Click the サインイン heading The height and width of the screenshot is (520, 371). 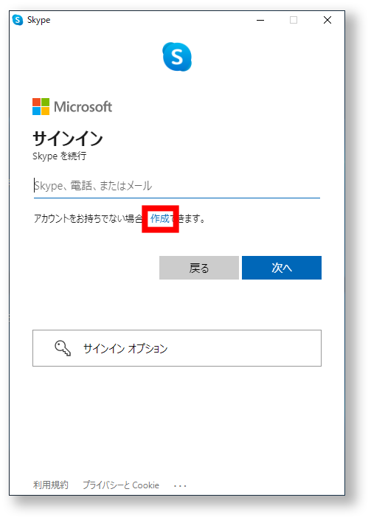coord(68,138)
